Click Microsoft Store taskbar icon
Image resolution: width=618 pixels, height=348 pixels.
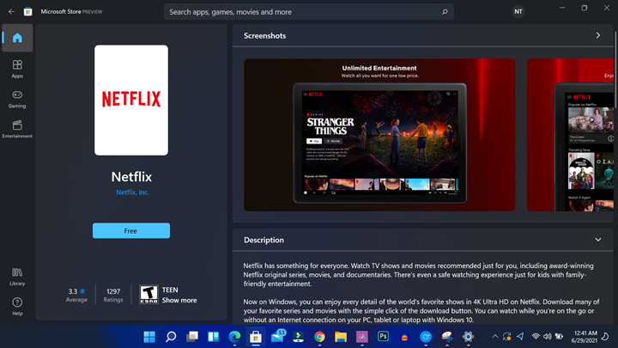(x=256, y=337)
